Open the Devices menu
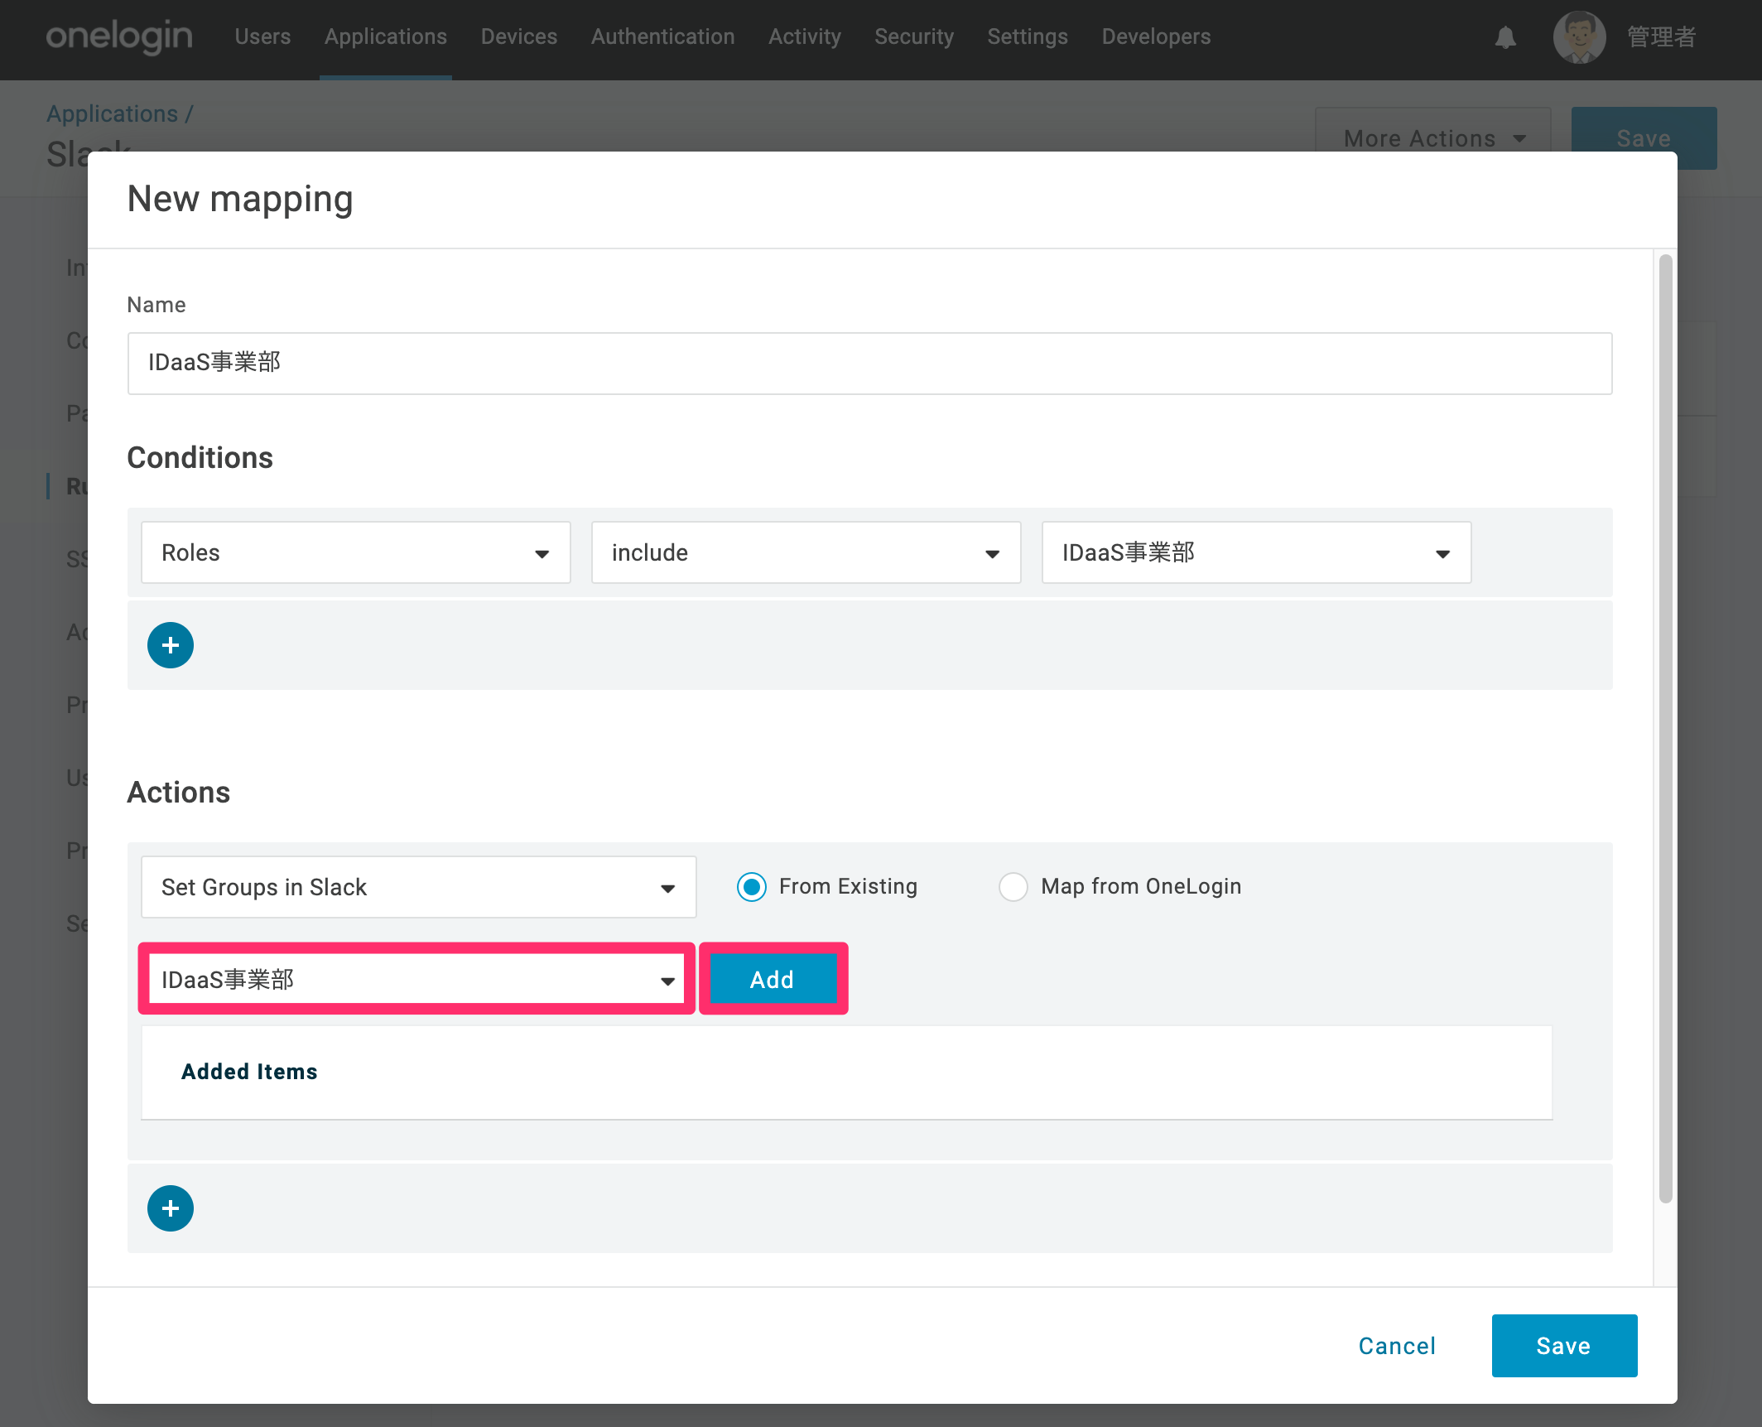Viewport: 1762px width, 1427px height. point(519,36)
